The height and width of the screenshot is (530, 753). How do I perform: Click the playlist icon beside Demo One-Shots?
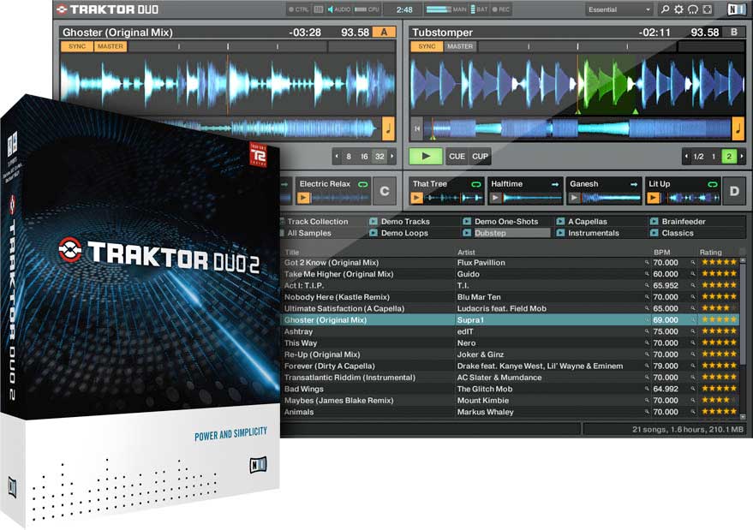click(467, 221)
